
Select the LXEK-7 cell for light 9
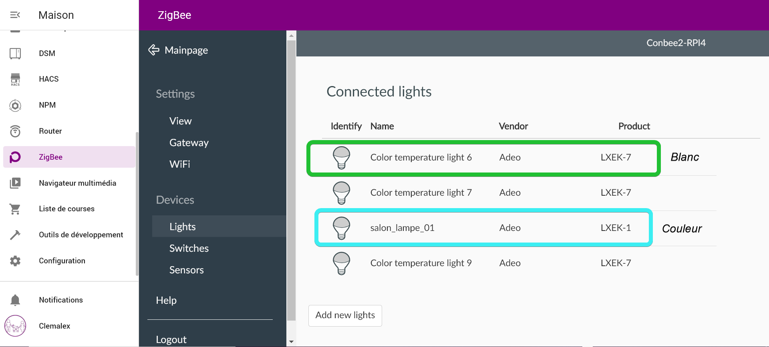coord(616,263)
